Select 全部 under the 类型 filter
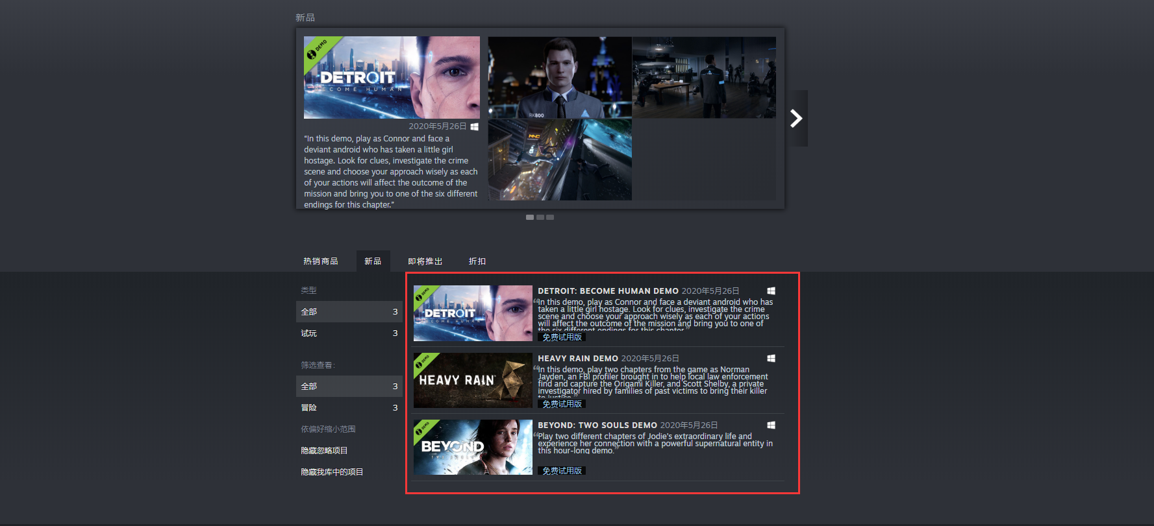This screenshot has width=1154, height=526. (x=349, y=312)
